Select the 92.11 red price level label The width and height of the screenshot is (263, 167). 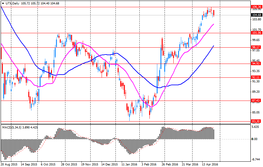click(257, 77)
